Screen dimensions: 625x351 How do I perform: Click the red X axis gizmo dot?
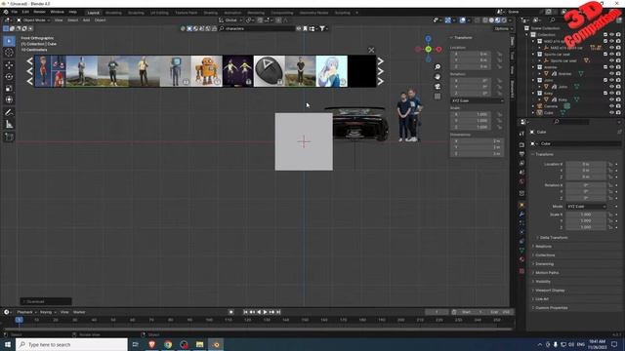pos(438,50)
